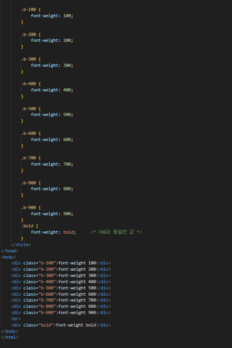Viewport: 232px width, 348px height.
Task: Click the .b-800 selector
Action: (28, 183)
